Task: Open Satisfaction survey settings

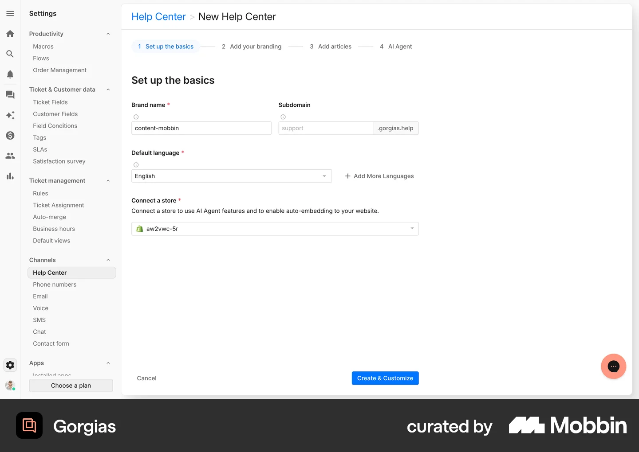Action: 59,161
